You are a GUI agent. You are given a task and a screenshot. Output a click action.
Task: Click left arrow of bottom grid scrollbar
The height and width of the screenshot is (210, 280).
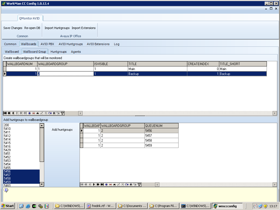pyautogui.click(x=157, y=184)
